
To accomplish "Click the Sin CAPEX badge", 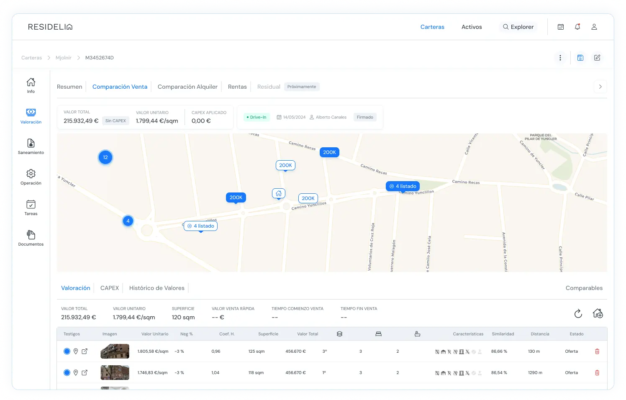I will (x=115, y=121).
